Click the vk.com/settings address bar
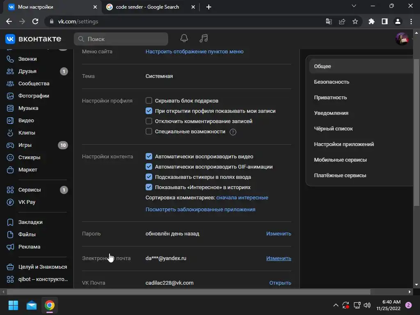The image size is (420, 315). coord(185,21)
